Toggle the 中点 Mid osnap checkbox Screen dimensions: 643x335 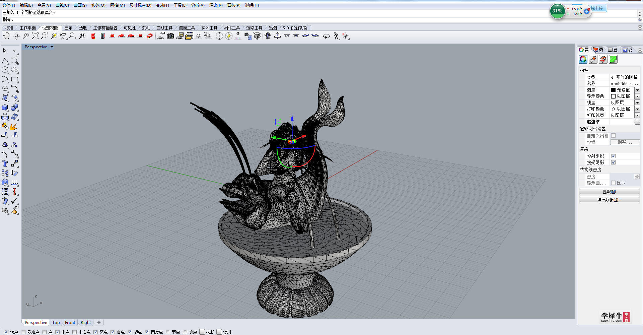click(57, 332)
